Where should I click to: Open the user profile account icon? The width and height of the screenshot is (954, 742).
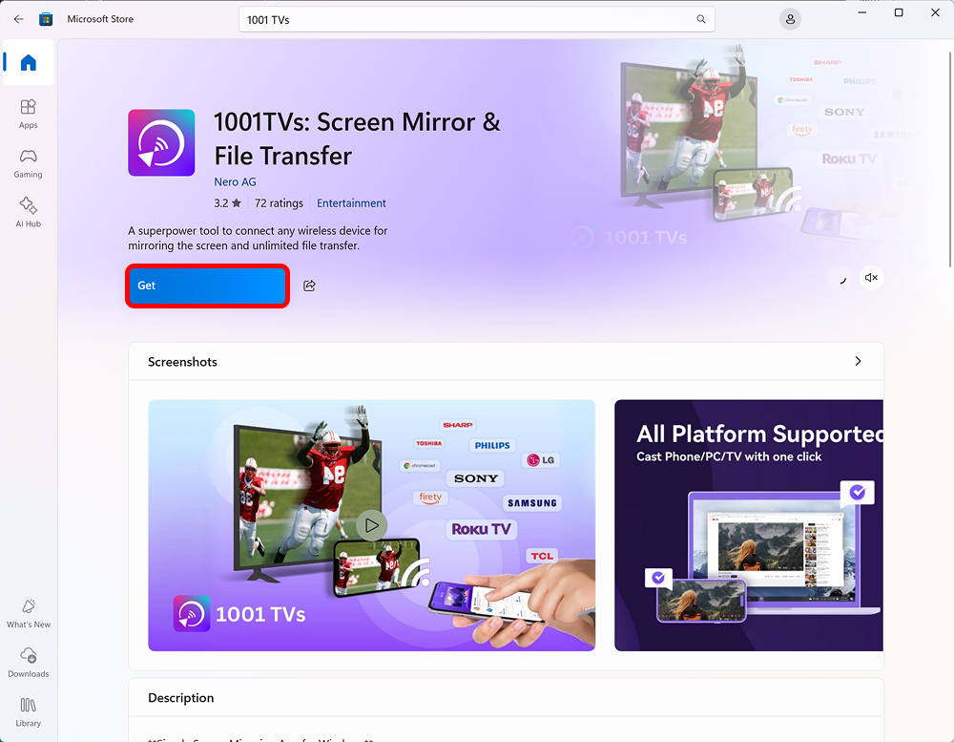click(x=790, y=19)
